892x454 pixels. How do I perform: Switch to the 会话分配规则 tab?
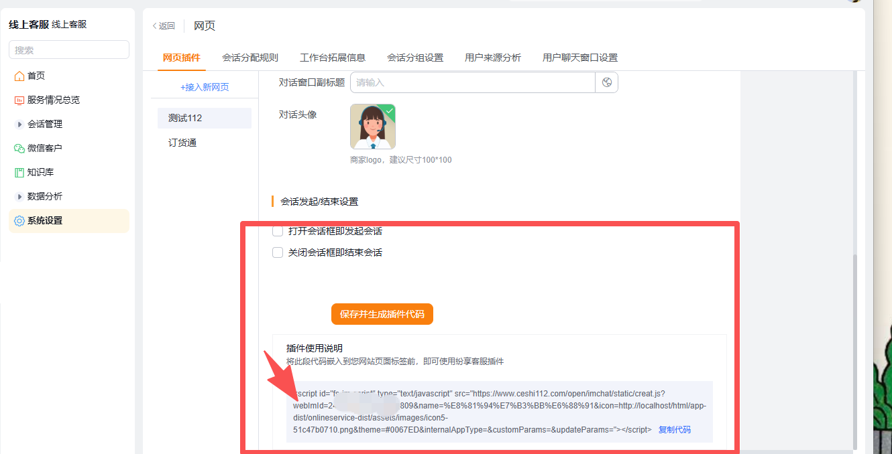pos(250,58)
